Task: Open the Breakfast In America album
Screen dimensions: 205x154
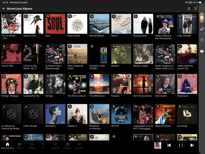Action: [99, 114]
